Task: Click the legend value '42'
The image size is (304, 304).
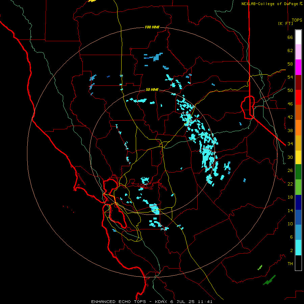Action: click(x=290, y=117)
